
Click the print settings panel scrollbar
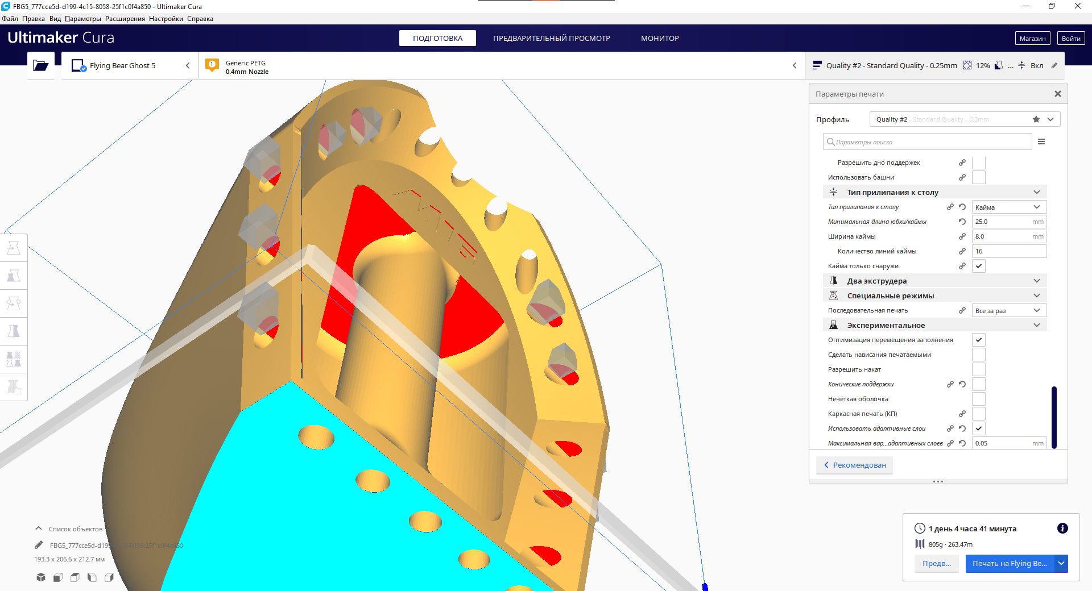pyautogui.click(x=1054, y=417)
